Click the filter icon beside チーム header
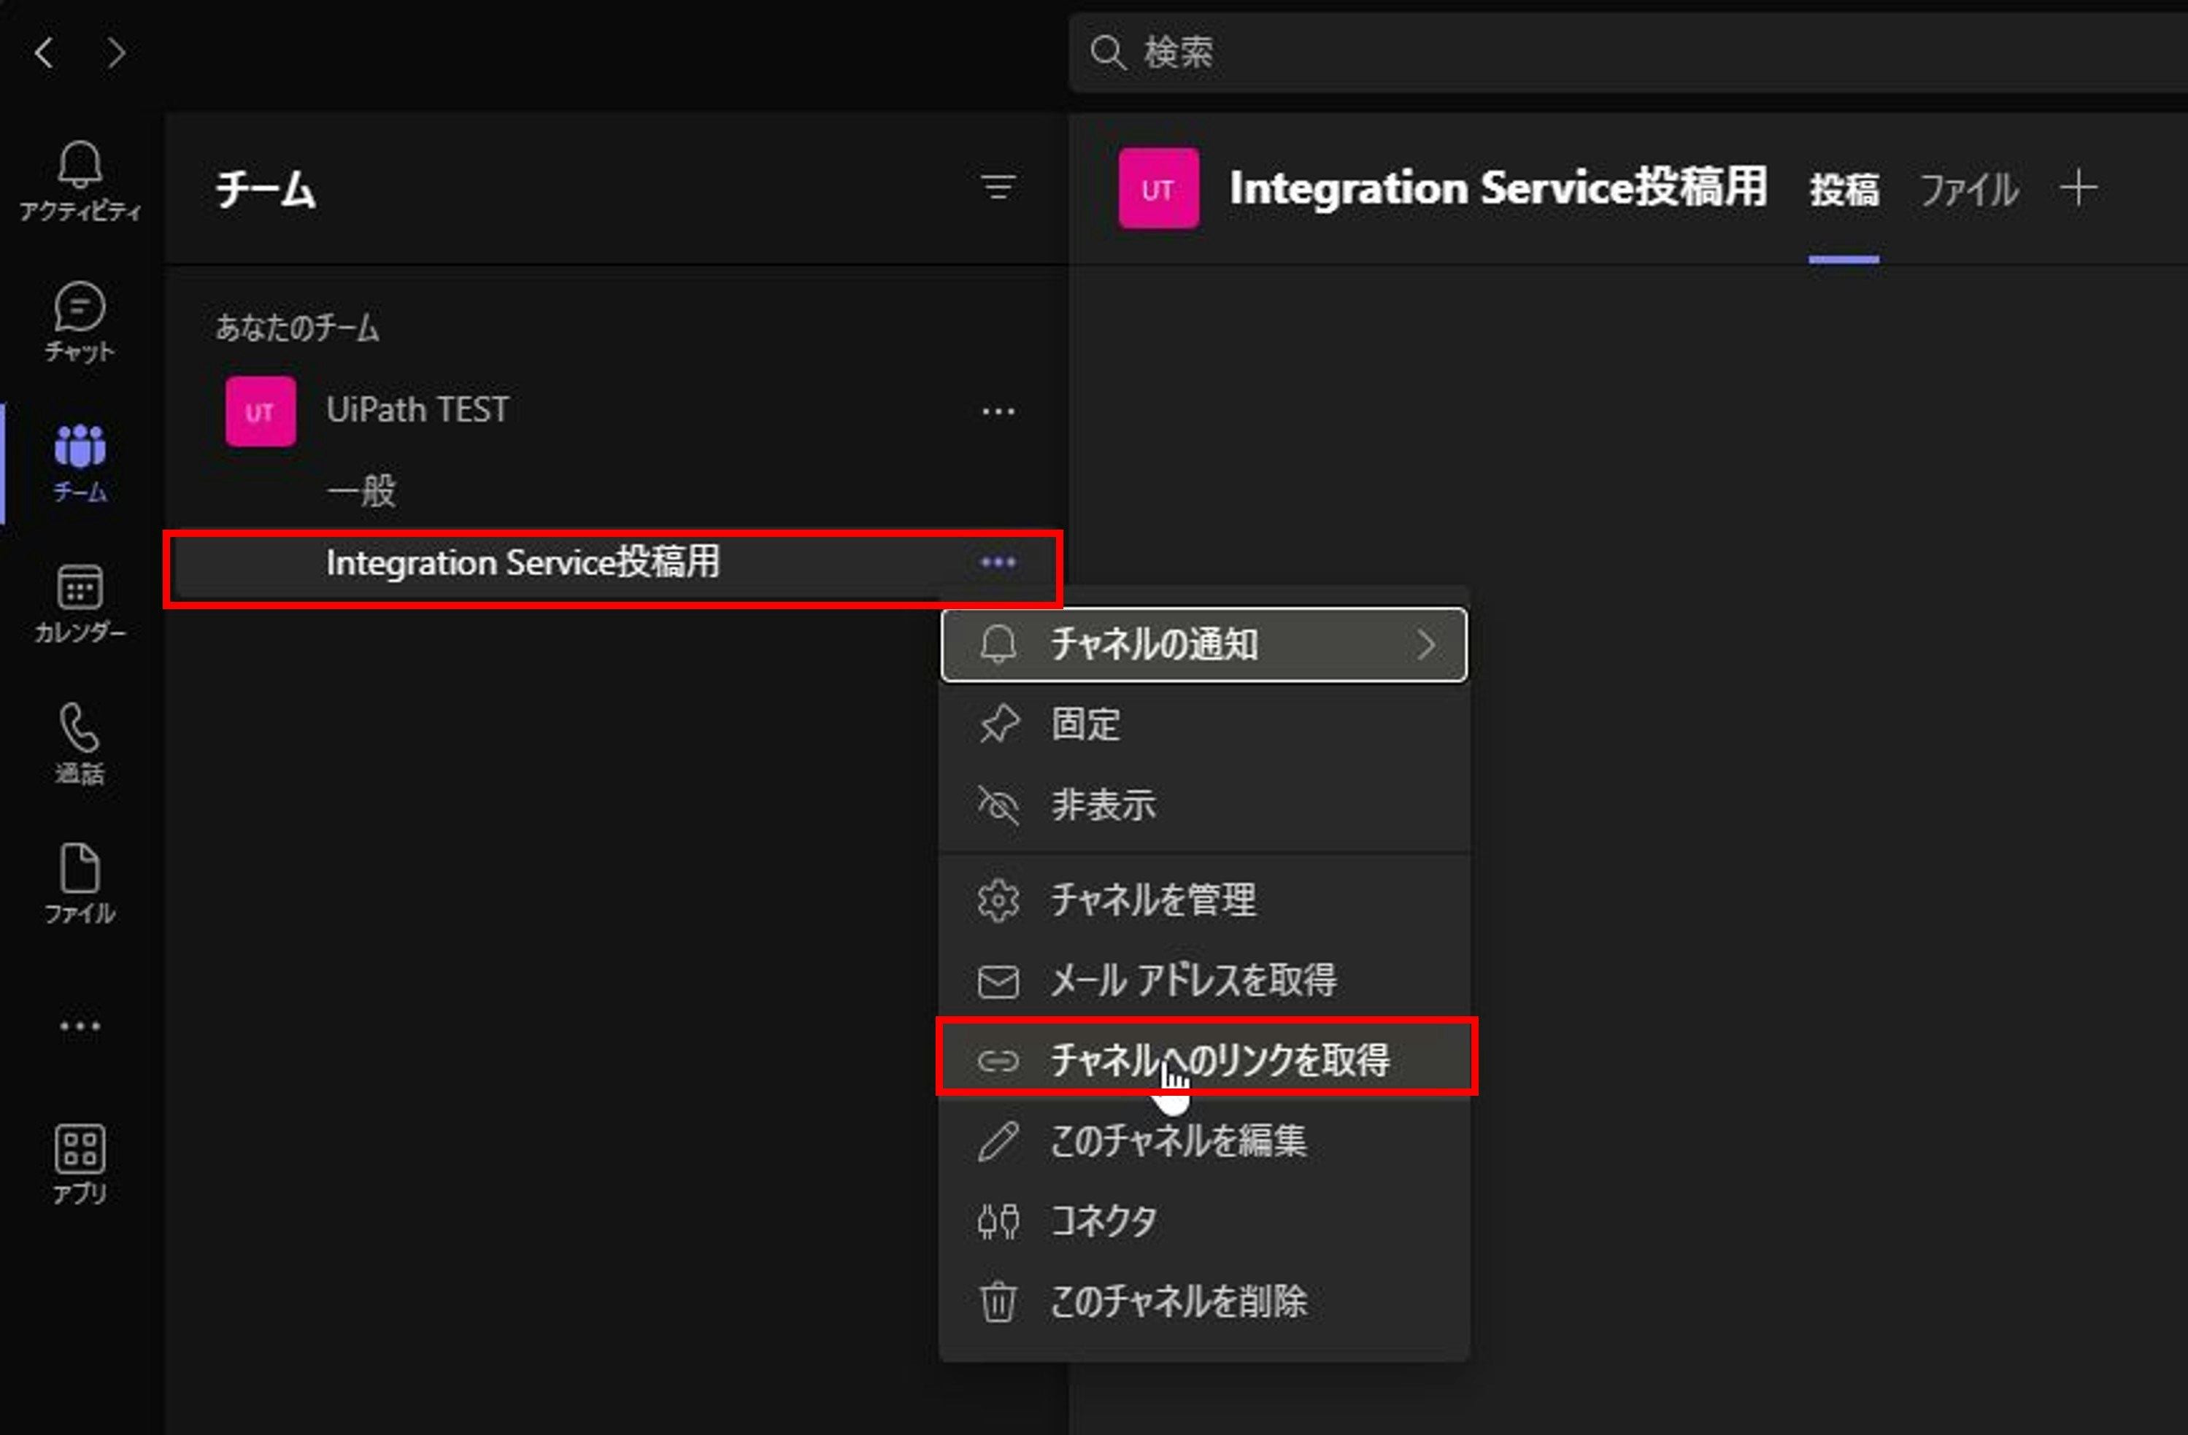 click(x=998, y=187)
